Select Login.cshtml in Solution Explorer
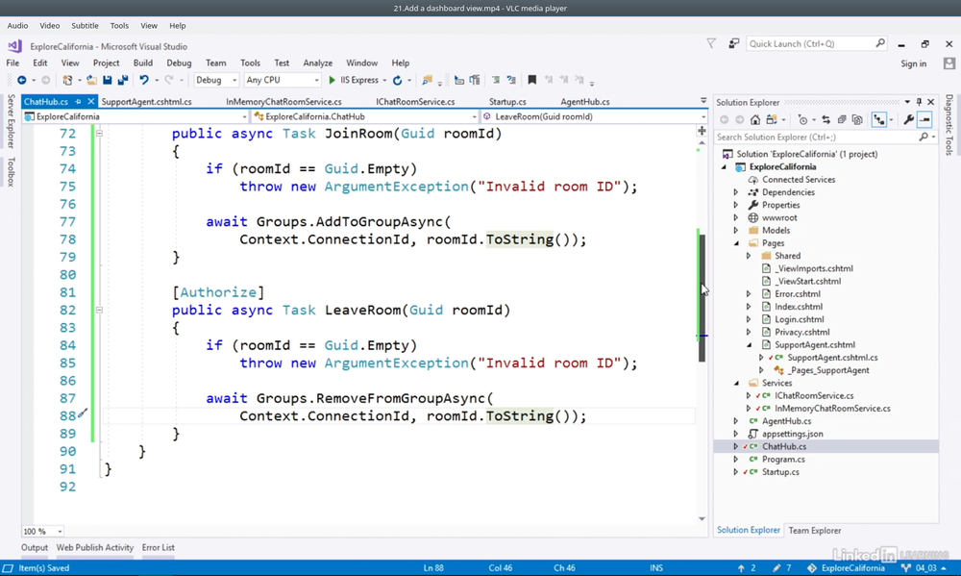The image size is (961, 576). (799, 319)
